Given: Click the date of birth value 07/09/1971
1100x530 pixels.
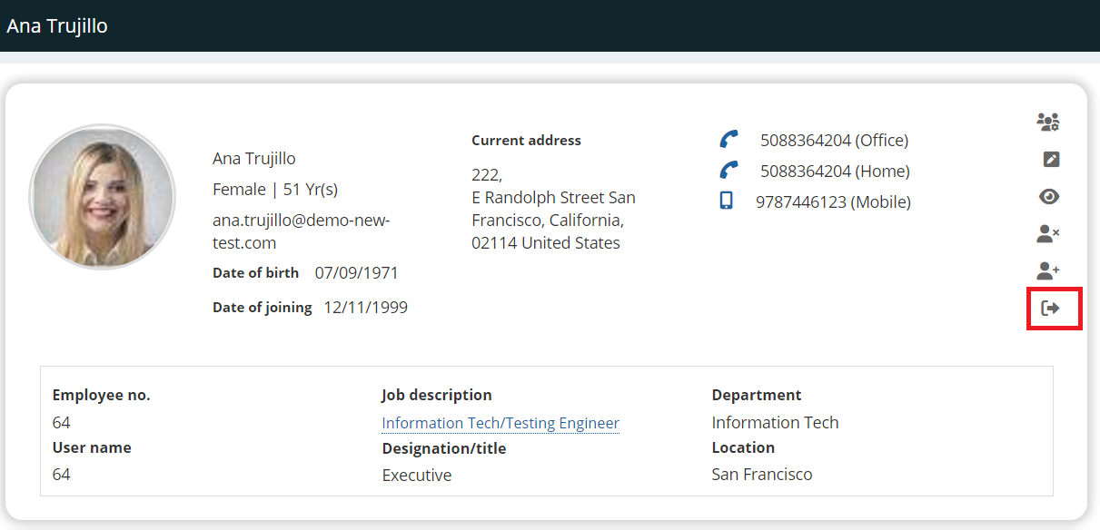Looking at the screenshot, I should 356,273.
